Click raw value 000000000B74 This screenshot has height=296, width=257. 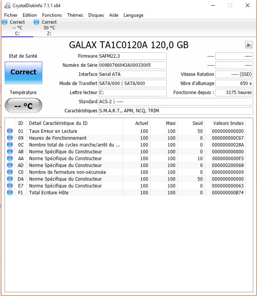pos(227,192)
